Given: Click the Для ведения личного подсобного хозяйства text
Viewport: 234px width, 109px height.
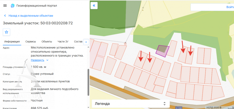Looking at the screenshot, I should pos(55,91).
